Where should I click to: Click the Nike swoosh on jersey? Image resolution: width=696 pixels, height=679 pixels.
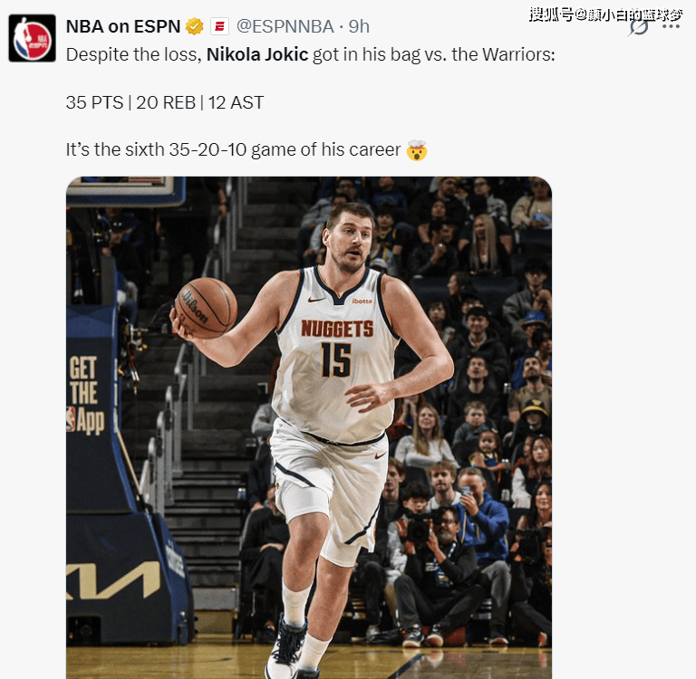(x=316, y=300)
